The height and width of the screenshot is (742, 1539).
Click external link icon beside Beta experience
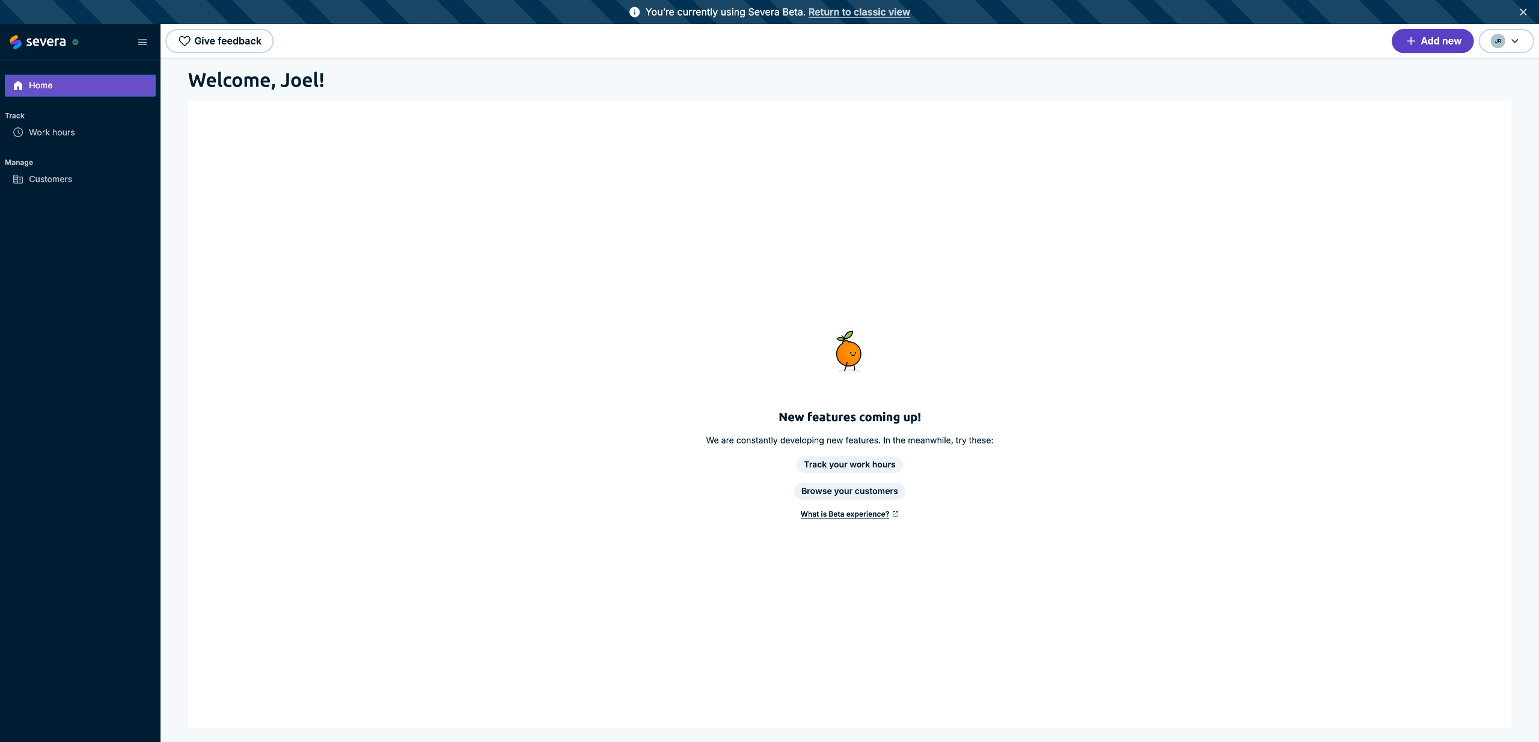895,514
